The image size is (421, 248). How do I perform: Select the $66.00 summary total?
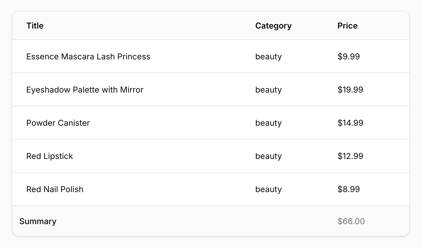click(x=351, y=221)
